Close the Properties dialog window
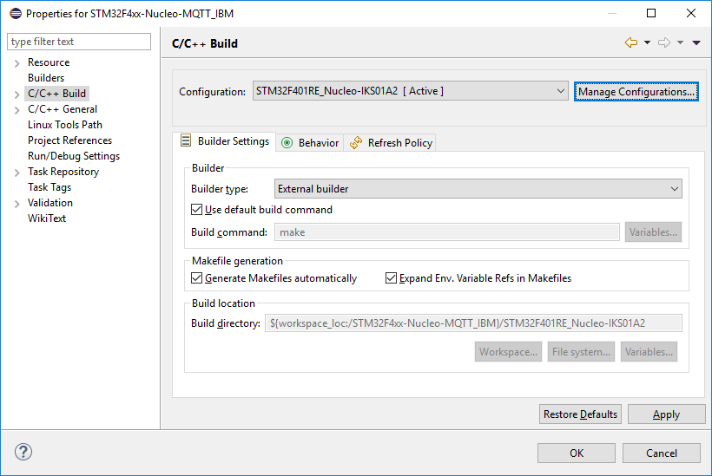Viewport: 712px width, 476px height. [x=690, y=13]
